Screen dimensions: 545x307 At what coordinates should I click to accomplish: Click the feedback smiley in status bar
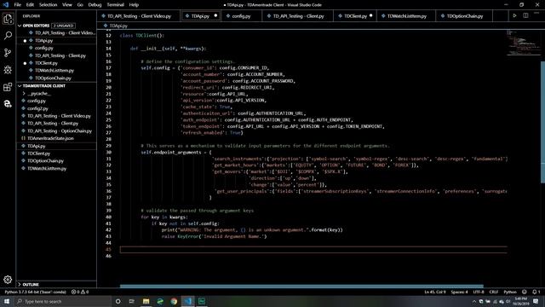pos(525,292)
